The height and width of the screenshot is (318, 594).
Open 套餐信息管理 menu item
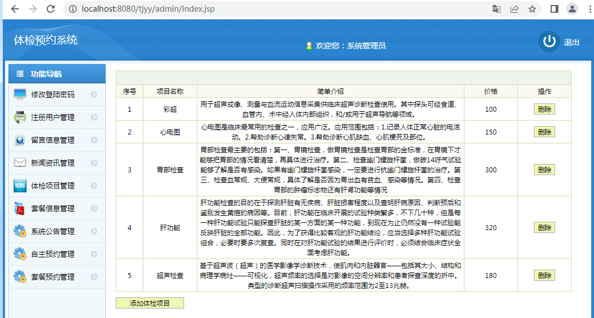(57, 208)
